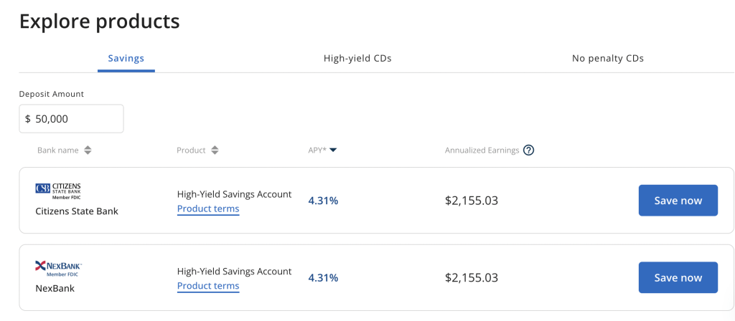Click the Citizens State Bank logo
The image size is (735, 321).
tap(59, 189)
